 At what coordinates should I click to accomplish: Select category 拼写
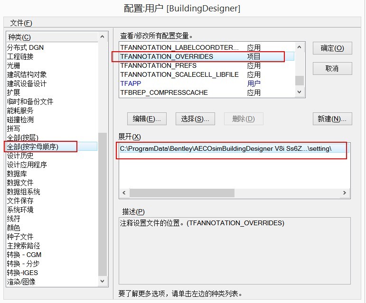point(52,129)
